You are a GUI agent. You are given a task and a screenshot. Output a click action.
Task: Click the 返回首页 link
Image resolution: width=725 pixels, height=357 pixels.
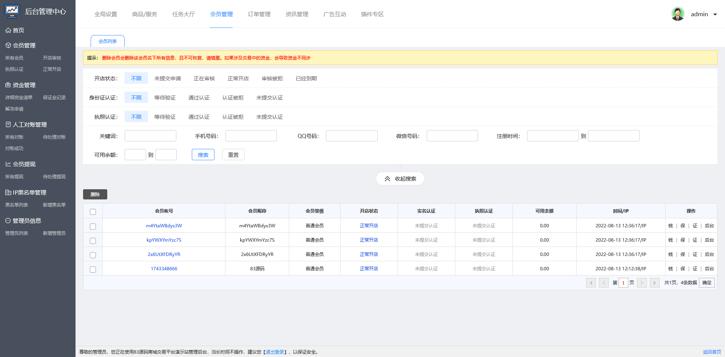click(x=712, y=352)
